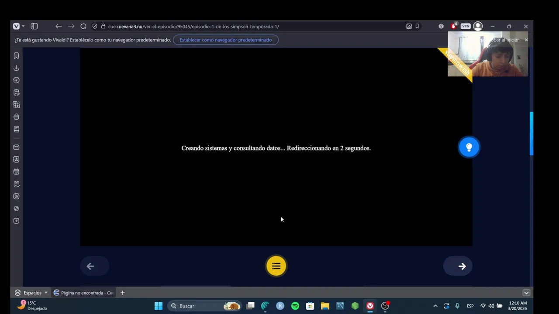
Task: Open OBS Studio from the taskbar
Action: (385, 306)
